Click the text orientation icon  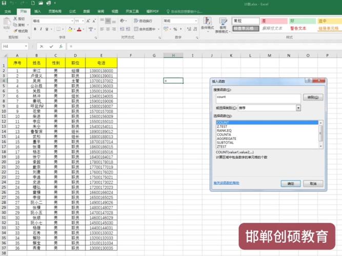(x=122, y=20)
